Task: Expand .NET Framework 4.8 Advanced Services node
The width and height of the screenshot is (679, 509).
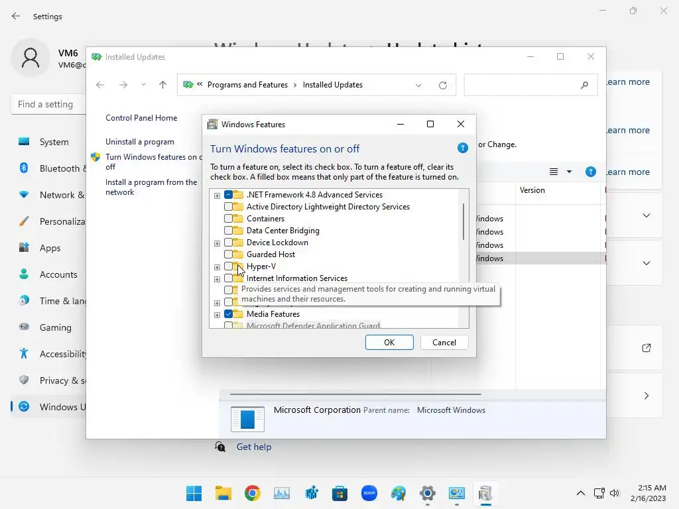Action: point(217,196)
